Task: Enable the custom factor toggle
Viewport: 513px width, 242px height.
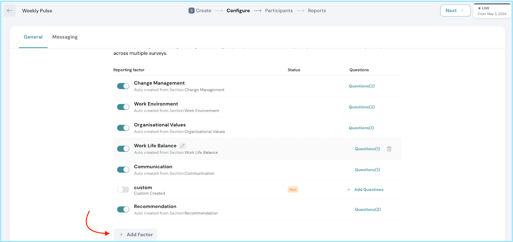Action: point(123,189)
